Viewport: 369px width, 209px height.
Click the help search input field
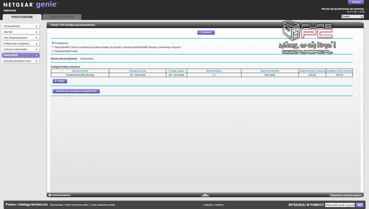point(340,205)
